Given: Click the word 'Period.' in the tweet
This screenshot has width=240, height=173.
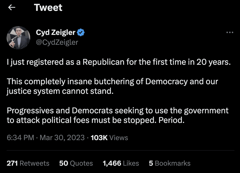Looking at the screenshot, I should click(x=171, y=120).
